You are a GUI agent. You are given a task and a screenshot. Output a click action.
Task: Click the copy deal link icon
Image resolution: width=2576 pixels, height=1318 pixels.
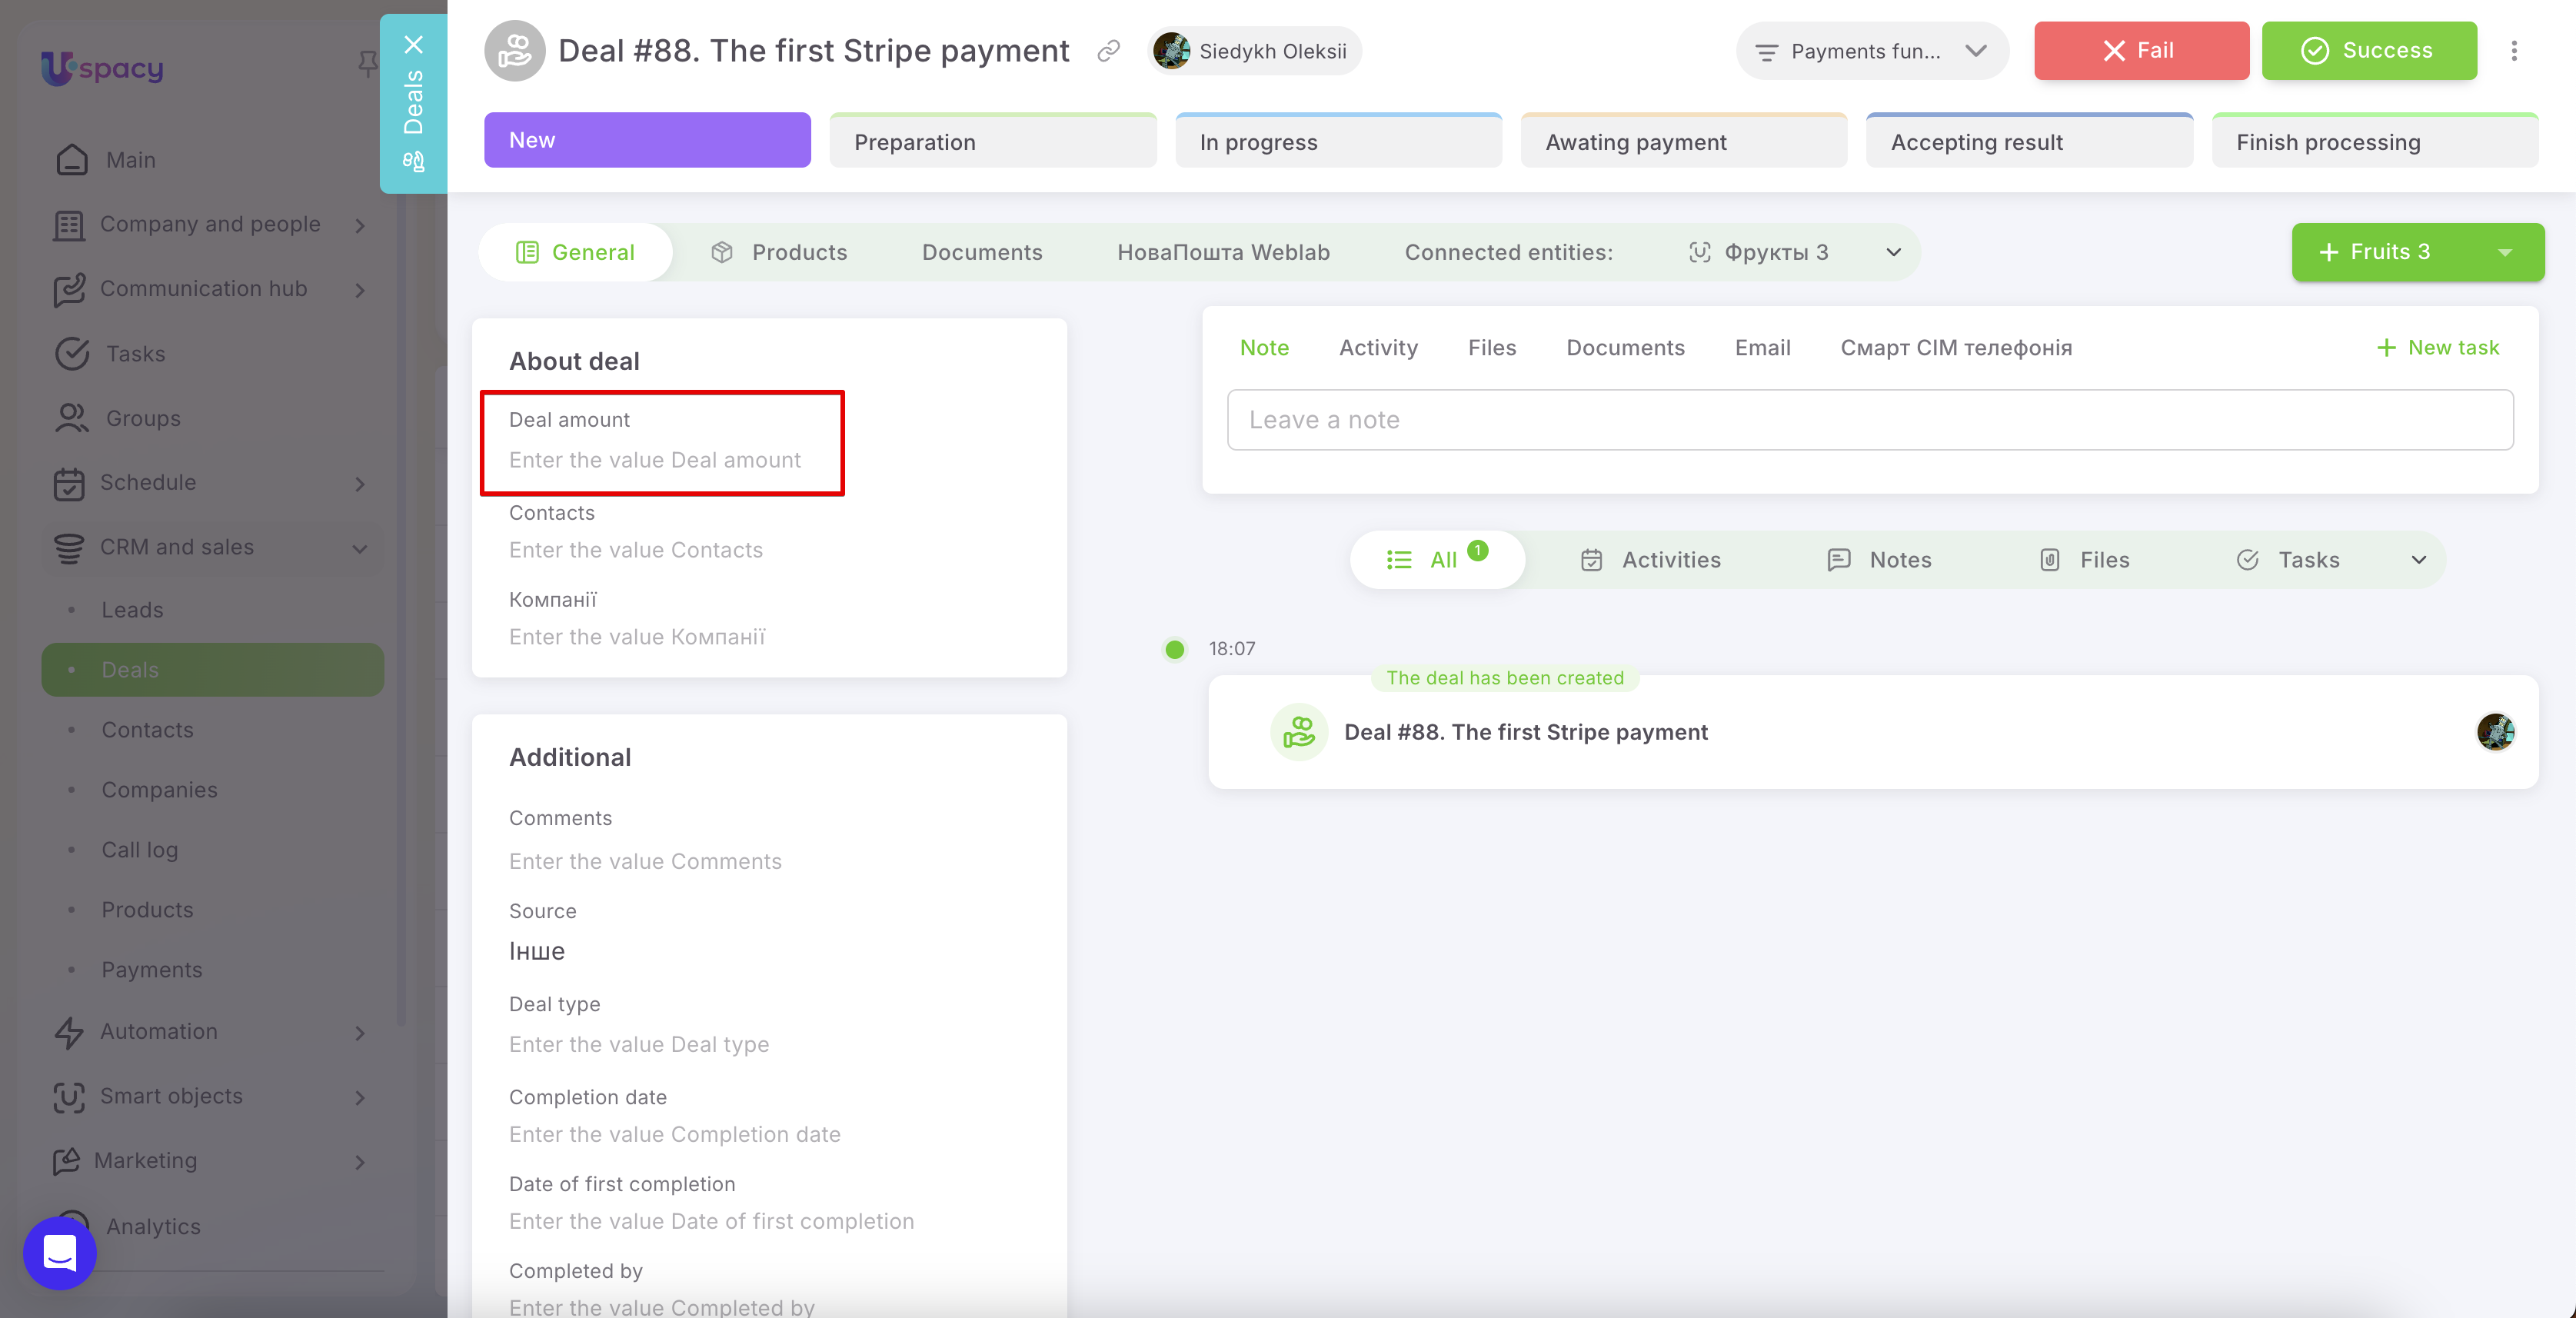coord(1108,51)
